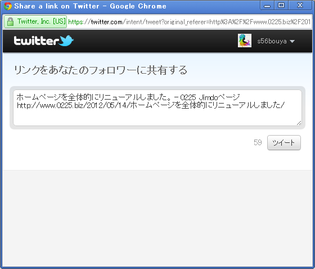This screenshot has width=315, height=269.
Task: Minimize the Chrome popup window
Action: [x=267, y=6]
